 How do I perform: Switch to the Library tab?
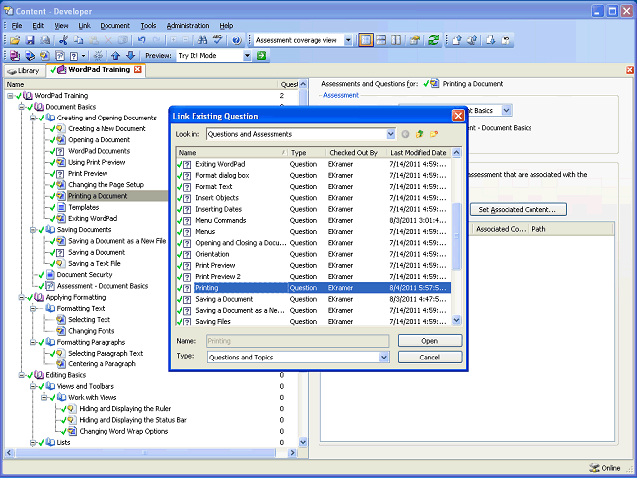(x=23, y=70)
